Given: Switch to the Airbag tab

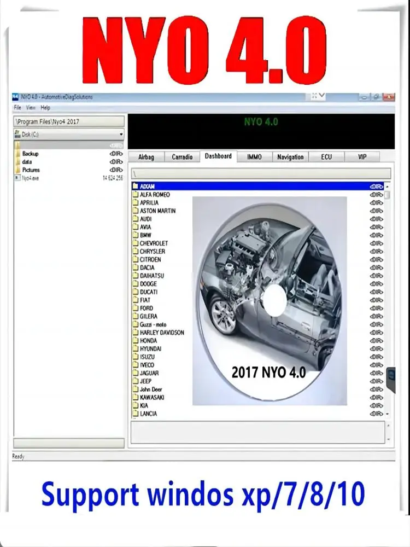Looking at the screenshot, I should 146,157.
